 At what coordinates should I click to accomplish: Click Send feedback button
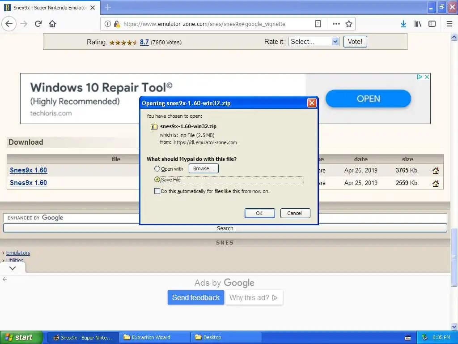click(196, 297)
